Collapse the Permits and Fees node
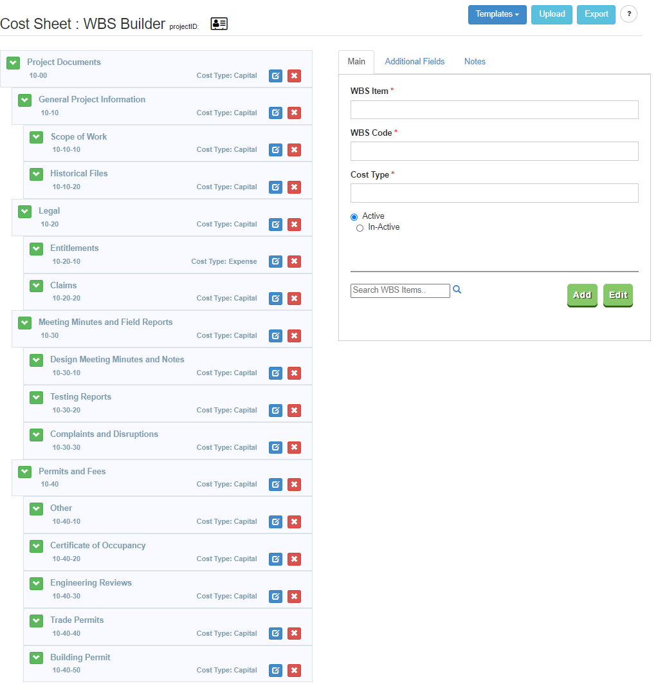The image size is (658, 695). pos(24,472)
